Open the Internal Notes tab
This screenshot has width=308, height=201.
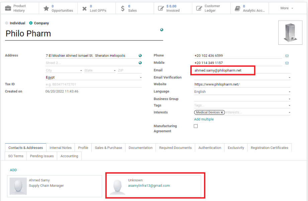pyautogui.click(x=61, y=148)
